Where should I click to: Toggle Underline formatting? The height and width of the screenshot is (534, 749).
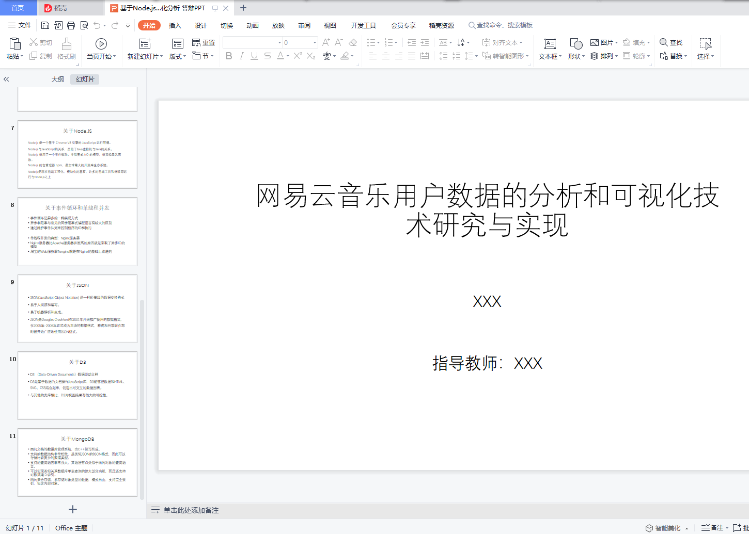(254, 56)
